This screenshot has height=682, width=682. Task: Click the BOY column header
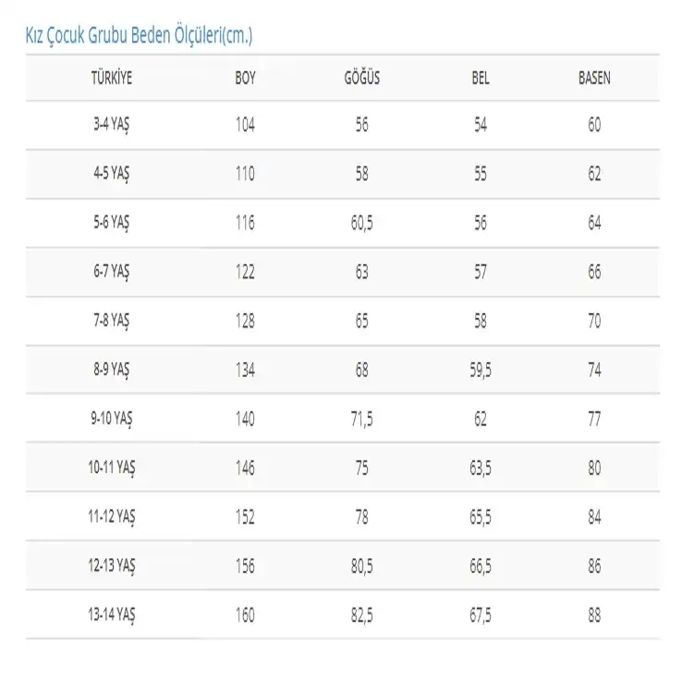pyautogui.click(x=245, y=79)
